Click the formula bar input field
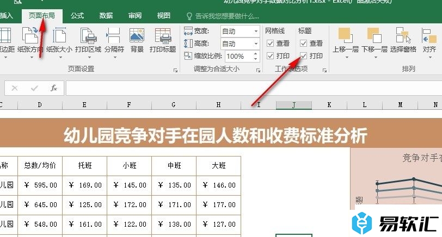The height and width of the screenshot is (237, 442). tap(250, 88)
